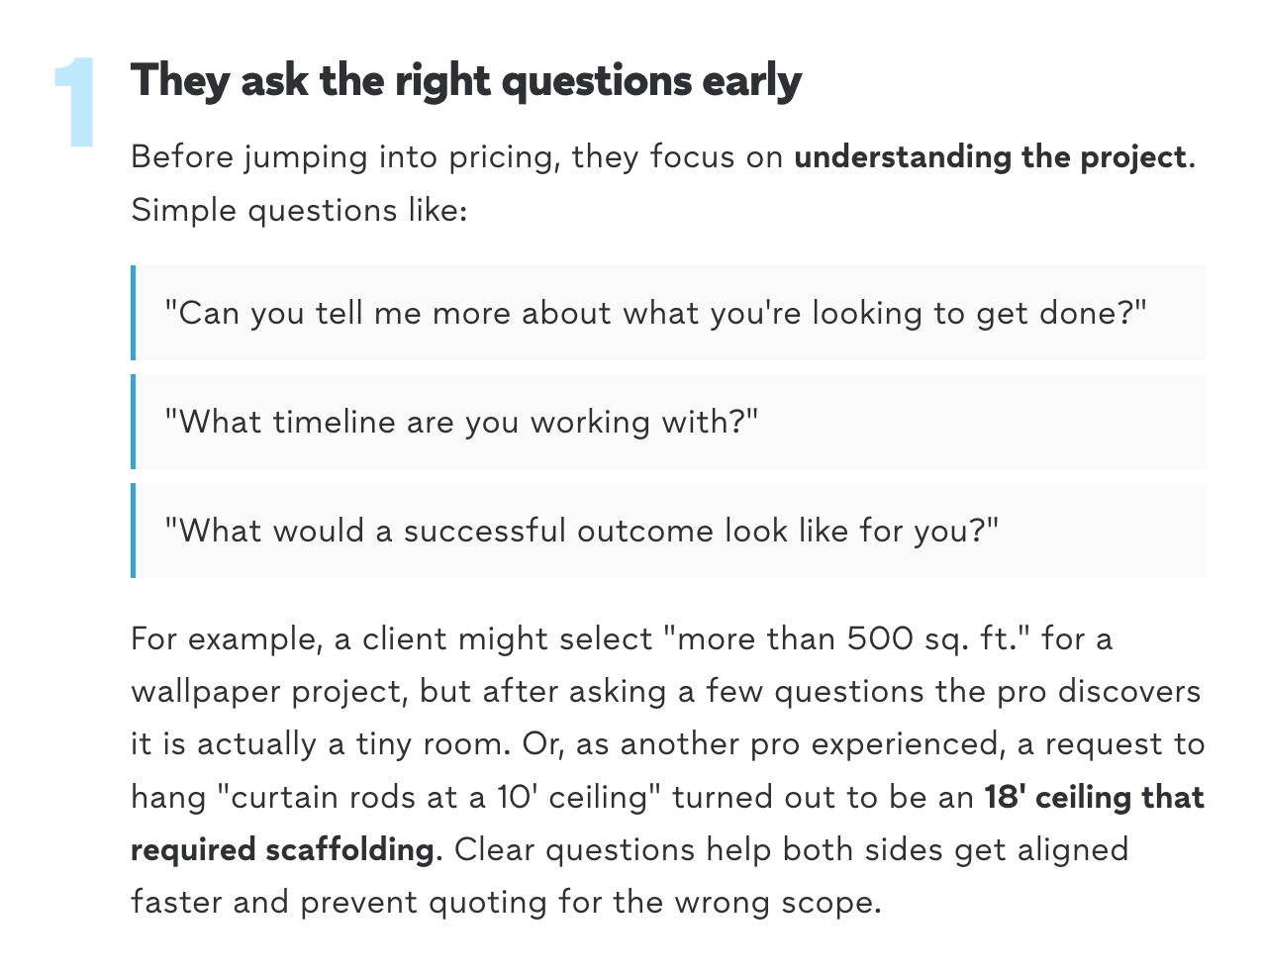Screen dimensions: 1263x976
Task: Click the bold words "required scaffolding"
Action: click(x=282, y=850)
